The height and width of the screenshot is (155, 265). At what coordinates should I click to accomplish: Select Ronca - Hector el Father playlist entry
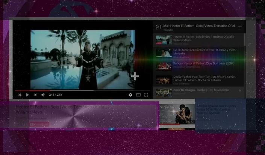point(198,66)
